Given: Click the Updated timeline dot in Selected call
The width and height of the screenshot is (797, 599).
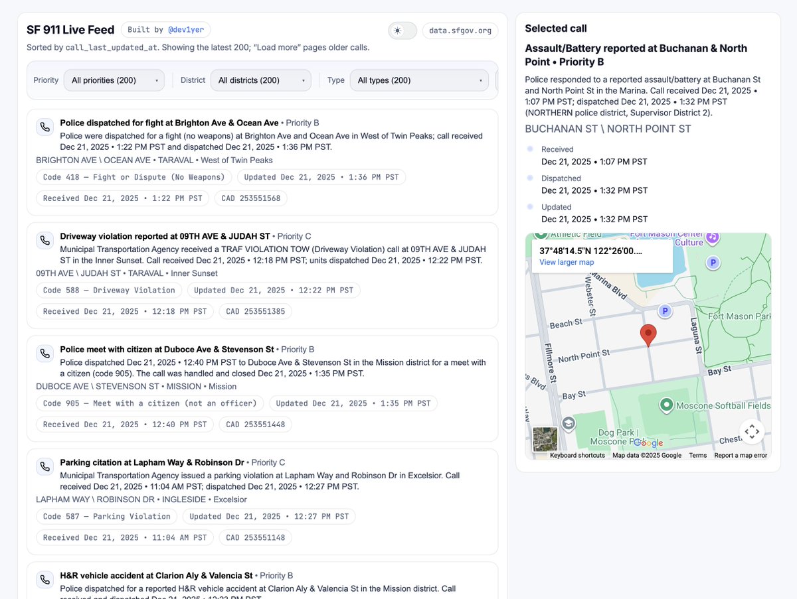Looking at the screenshot, I should [529, 206].
